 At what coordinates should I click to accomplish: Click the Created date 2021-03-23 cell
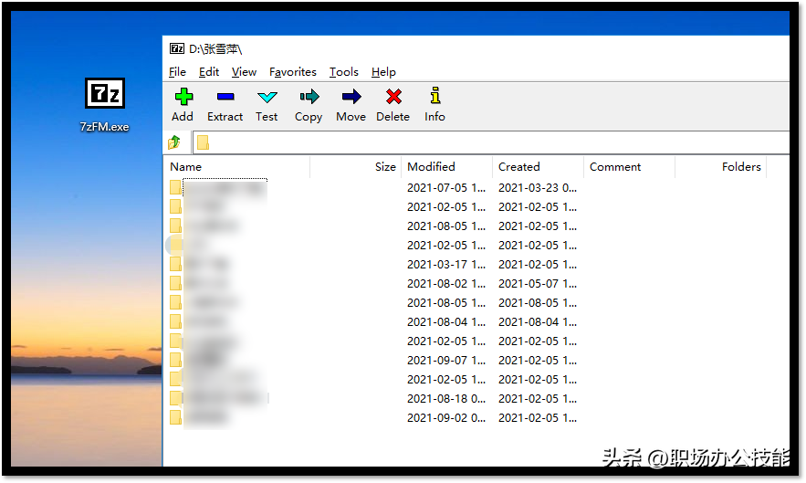click(x=537, y=188)
